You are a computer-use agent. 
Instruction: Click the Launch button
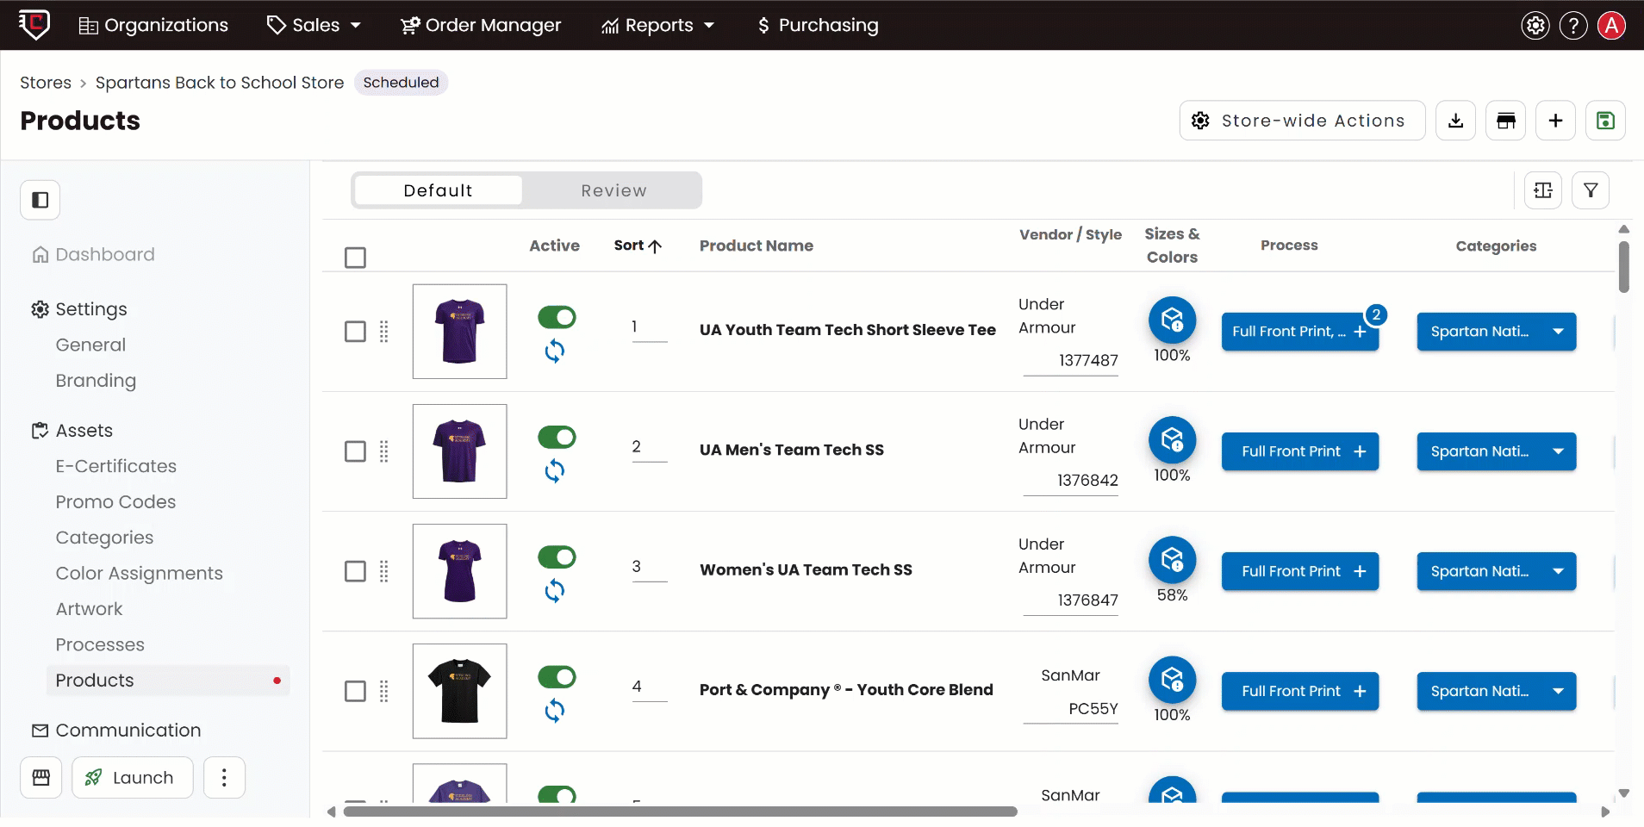[x=132, y=778]
